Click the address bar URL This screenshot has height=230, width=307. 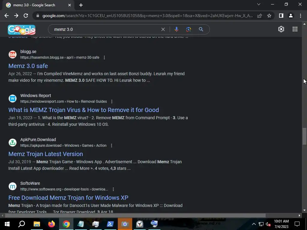pyautogui.click(x=148, y=16)
